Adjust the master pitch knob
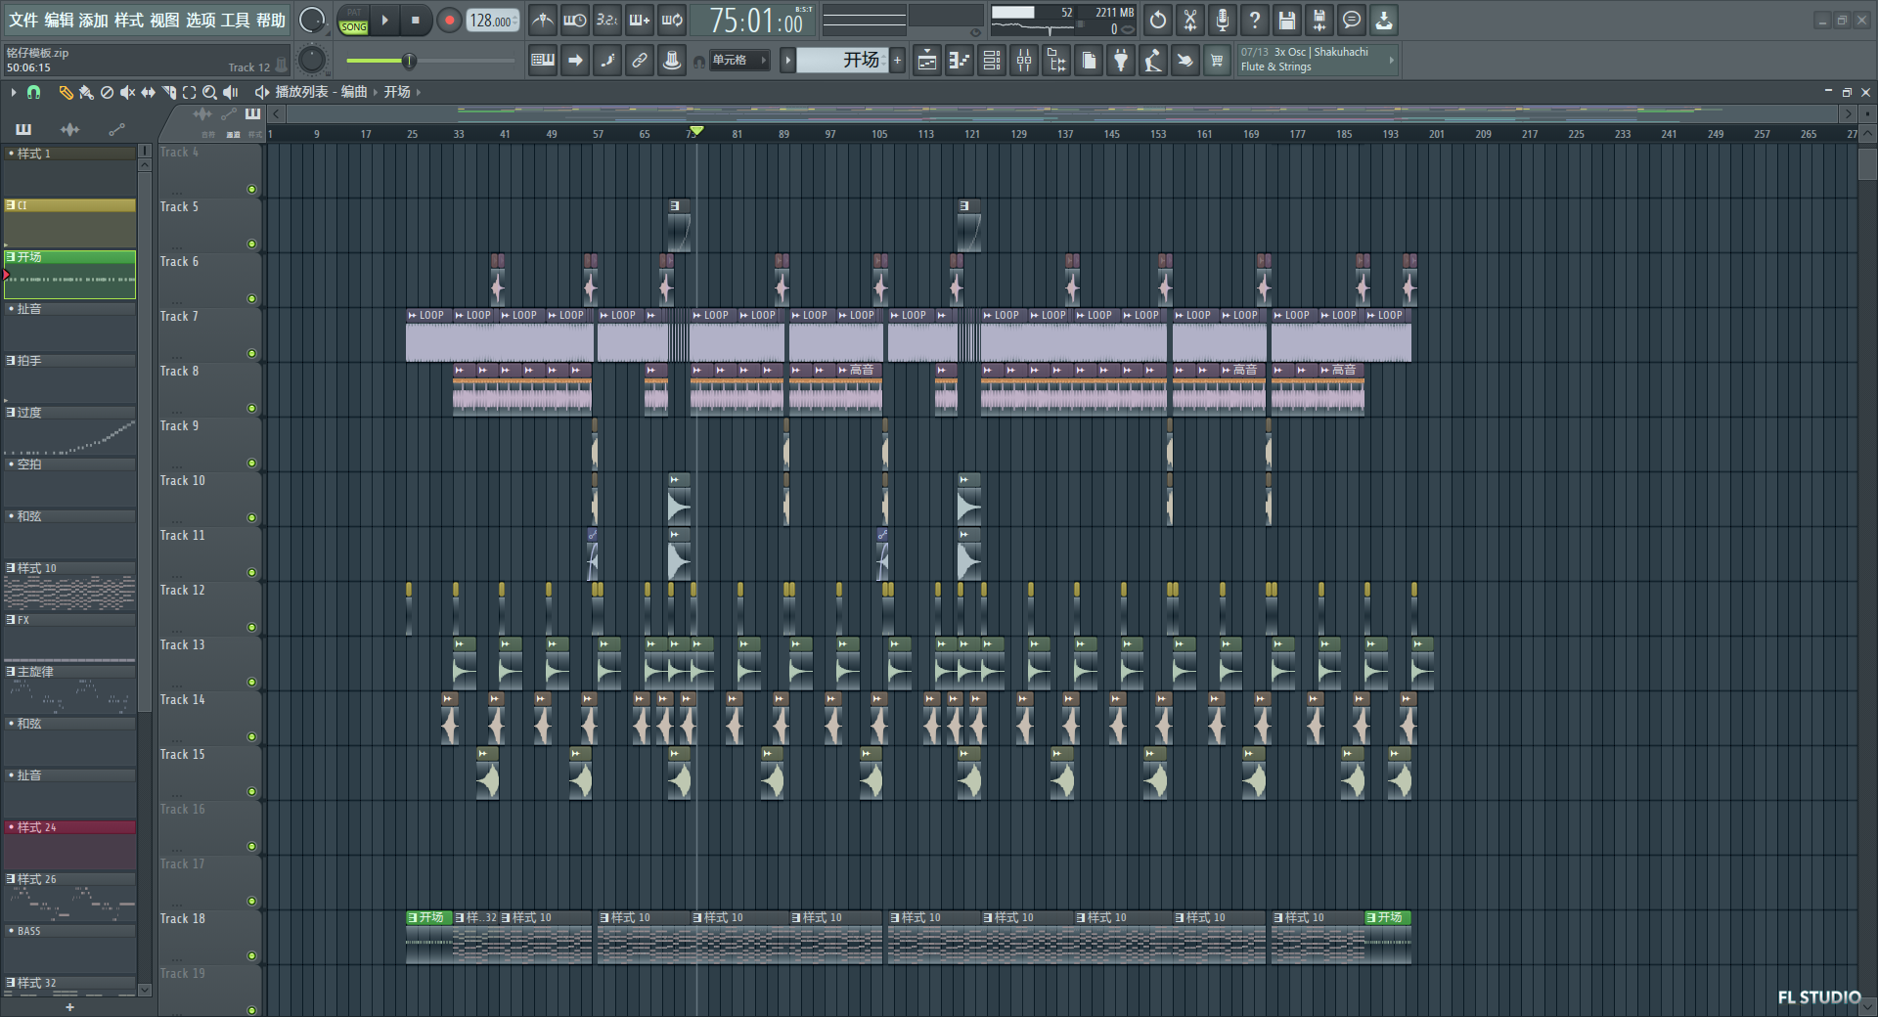Image resolution: width=1878 pixels, height=1017 pixels. coord(312,61)
